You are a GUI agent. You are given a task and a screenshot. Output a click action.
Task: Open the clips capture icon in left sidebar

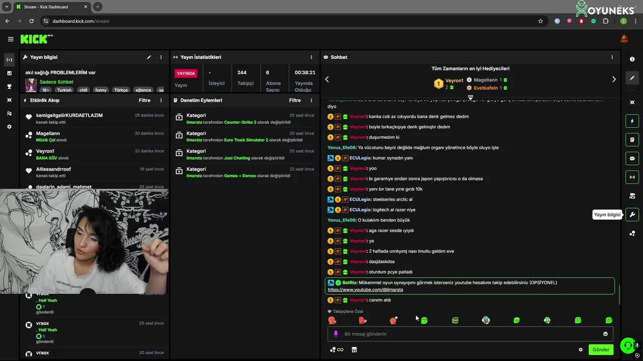point(9,100)
